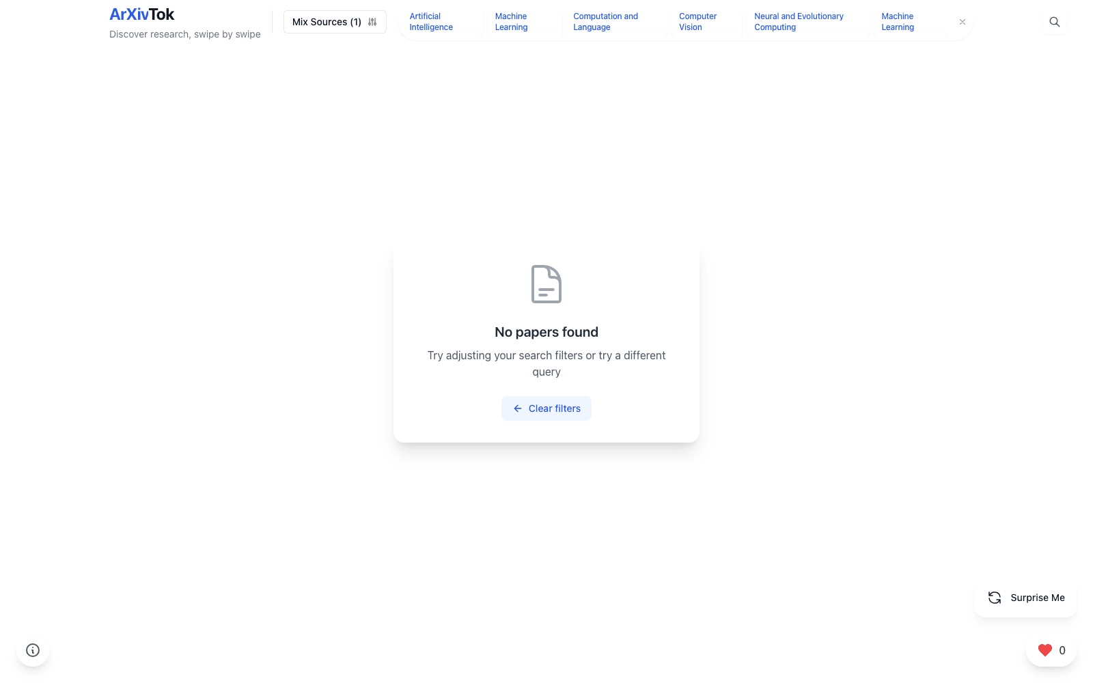The height and width of the screenshot is (683, 1093).
Task: Click the info icon in bottom left corner
Action: tap(33, 650)
